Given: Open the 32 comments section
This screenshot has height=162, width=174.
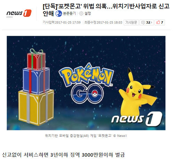Looking at the screenshot, I should 147,22.
